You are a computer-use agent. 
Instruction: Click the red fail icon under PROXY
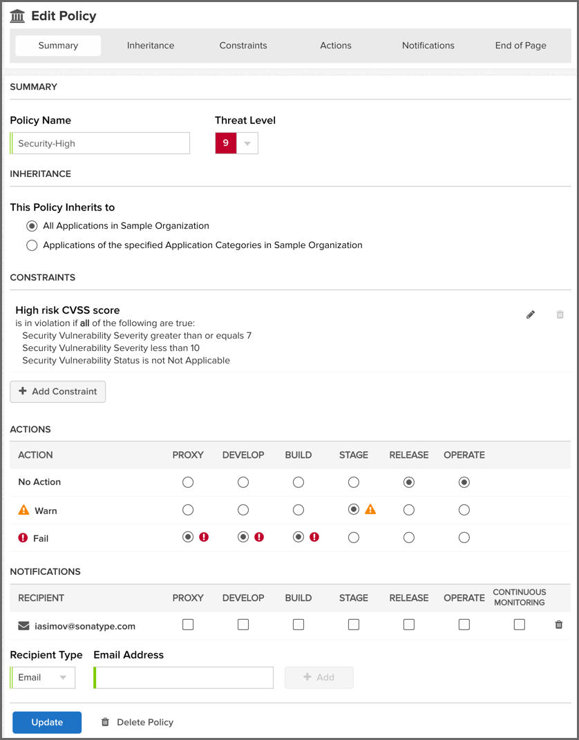click(x=204, y=538)
